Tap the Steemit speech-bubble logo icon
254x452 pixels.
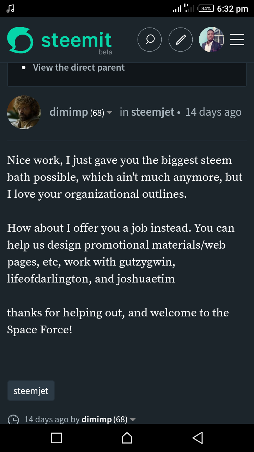click(x=20, y=40)
